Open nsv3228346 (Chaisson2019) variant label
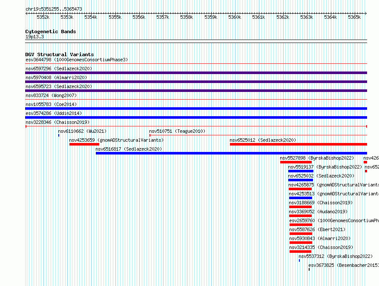 (57, 122)
